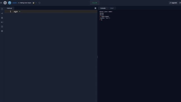
Task: Open the Settings gear icon
Action: click(2, 31)
